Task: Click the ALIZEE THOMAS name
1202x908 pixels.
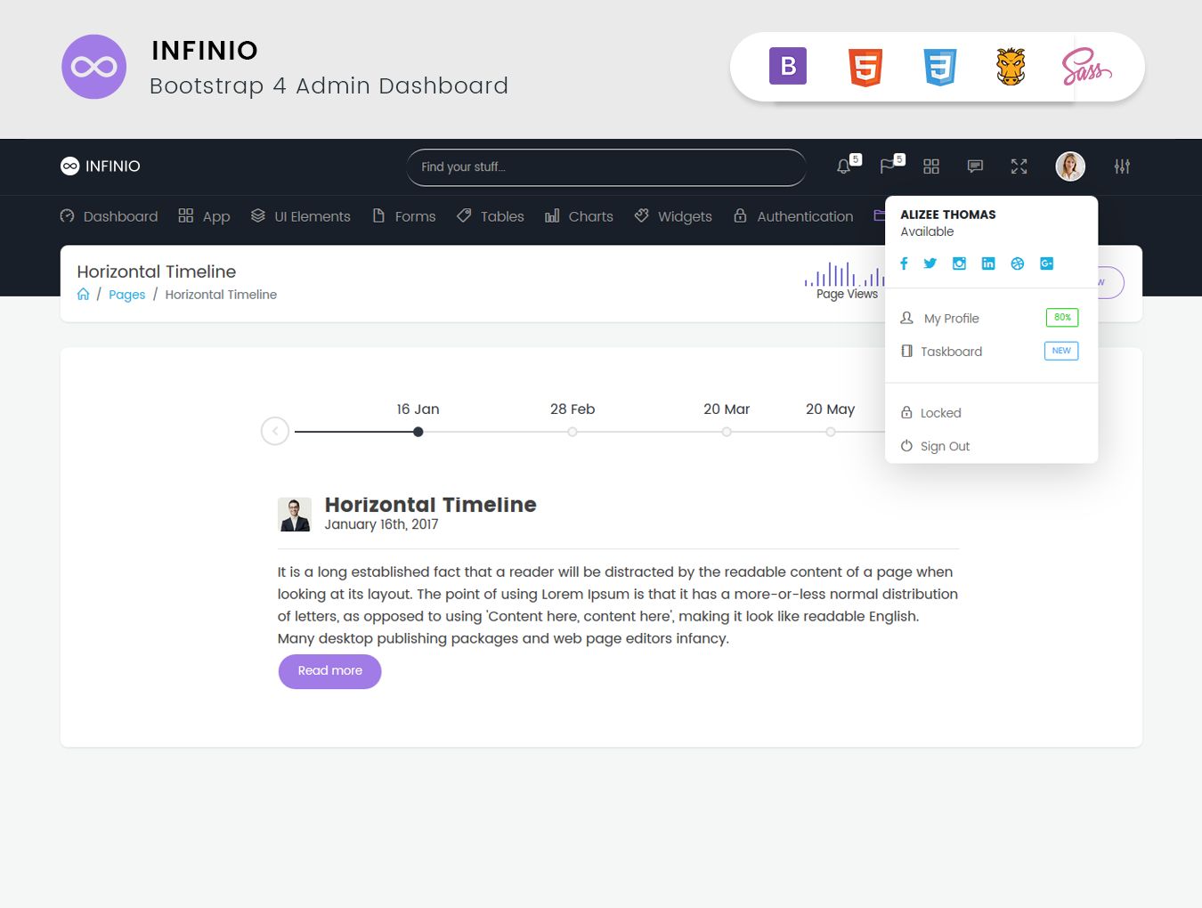Action: pos(948,215)
